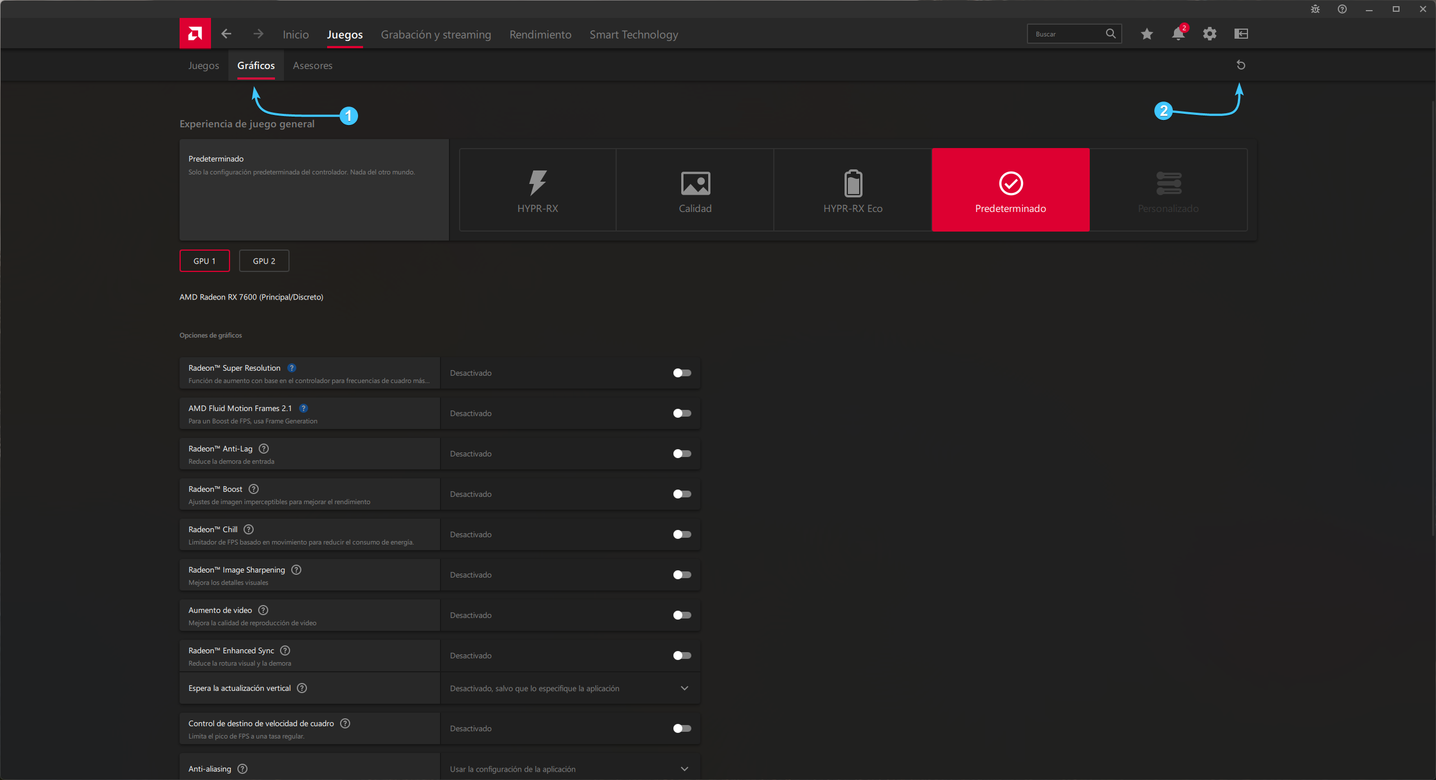Select the Predeterminado profile tile
The height and width of the screenshot is (780, 1436).
1011,190
